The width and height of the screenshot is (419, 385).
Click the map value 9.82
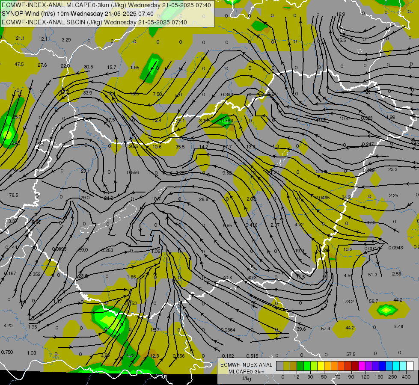coord(227,173)
